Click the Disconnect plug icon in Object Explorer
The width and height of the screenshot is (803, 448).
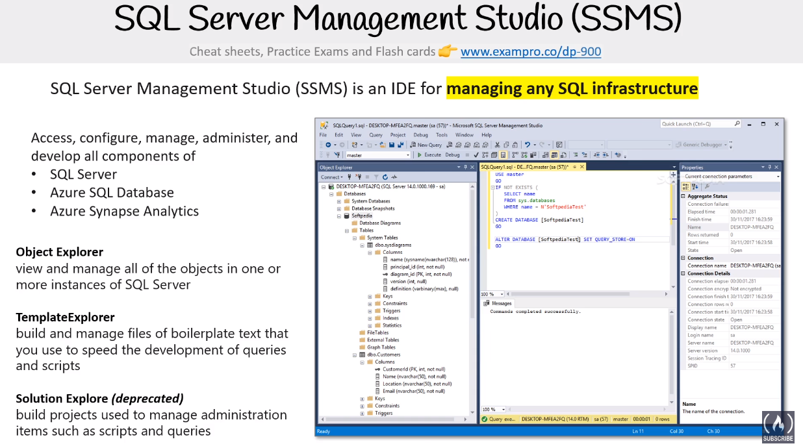[x=359, y=177]
